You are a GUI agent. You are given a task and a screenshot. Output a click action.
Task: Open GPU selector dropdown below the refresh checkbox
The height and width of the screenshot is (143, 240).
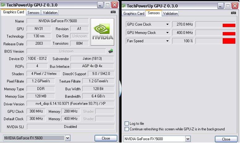pyautogui.click(x=188, y=139)
